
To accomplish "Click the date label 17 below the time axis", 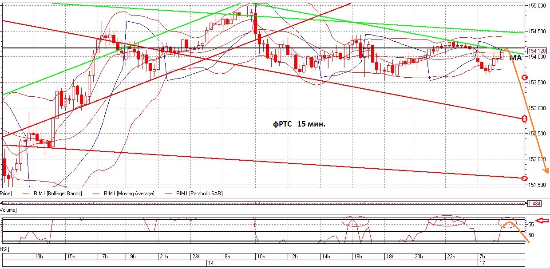I will [x=482, y=263].
